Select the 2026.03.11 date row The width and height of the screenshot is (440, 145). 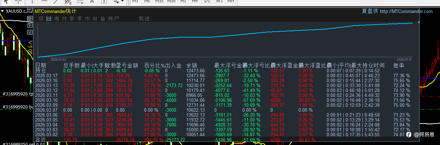click(47, 95)
